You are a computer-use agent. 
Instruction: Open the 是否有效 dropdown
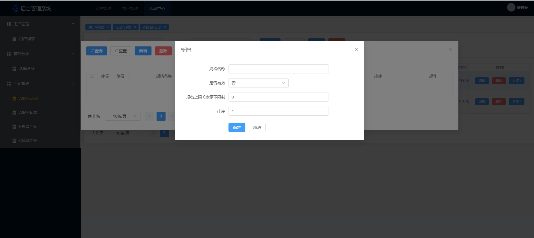point(258,83)
